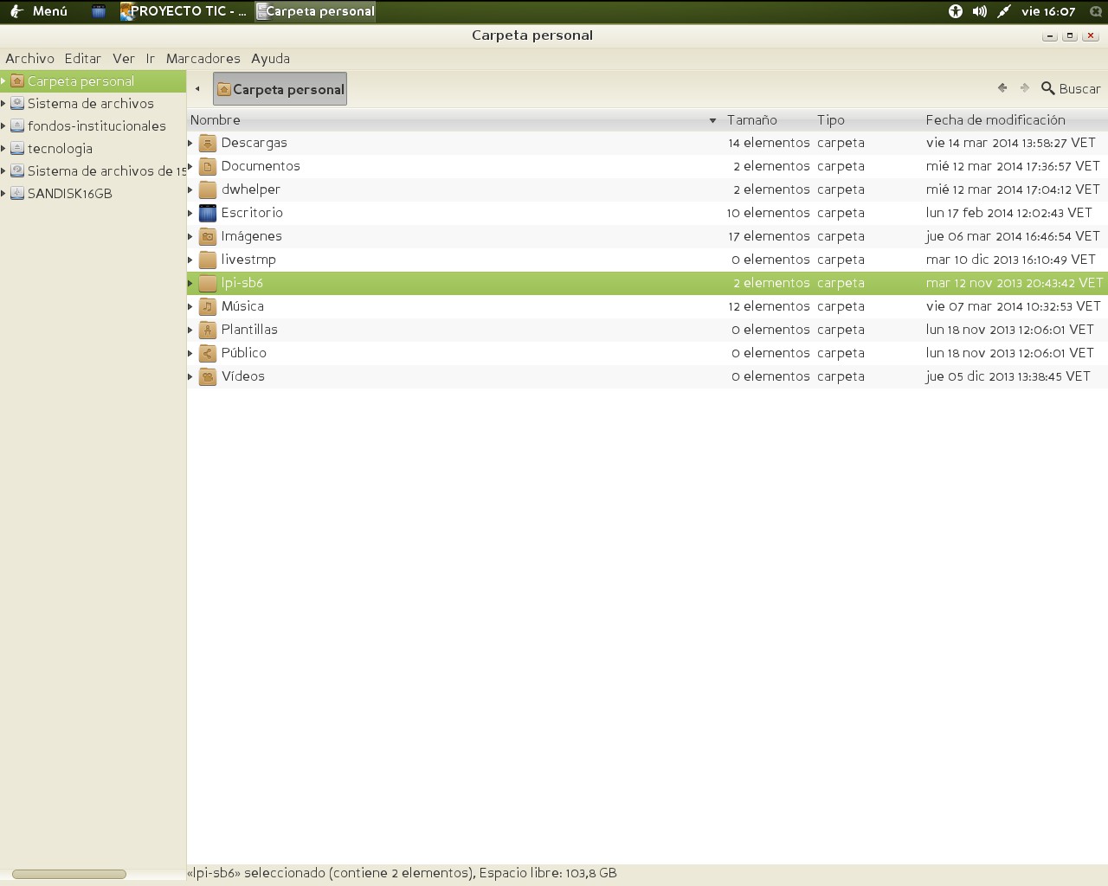The height and width of the screenshot is (886, 1108).
Task: Open the Marcadores menu
Action: point(203,59)
